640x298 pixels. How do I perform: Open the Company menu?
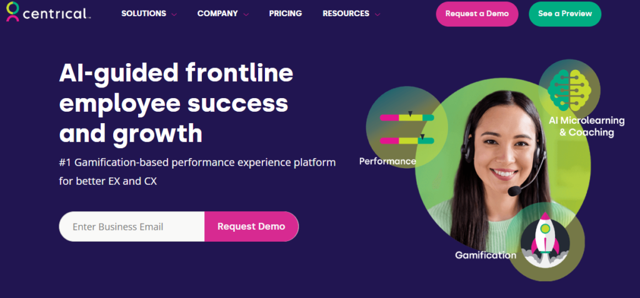217,13
